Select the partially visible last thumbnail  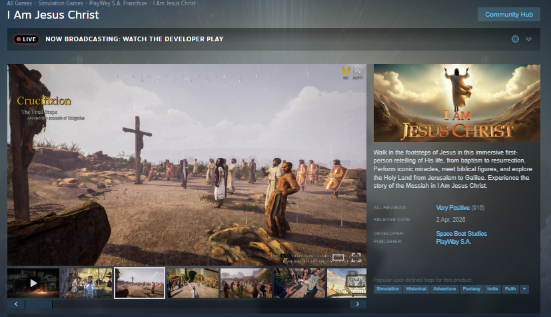347,283
